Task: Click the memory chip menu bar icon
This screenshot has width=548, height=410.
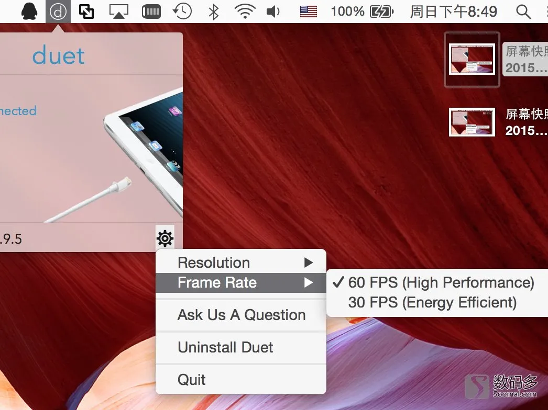Action: 151,12
